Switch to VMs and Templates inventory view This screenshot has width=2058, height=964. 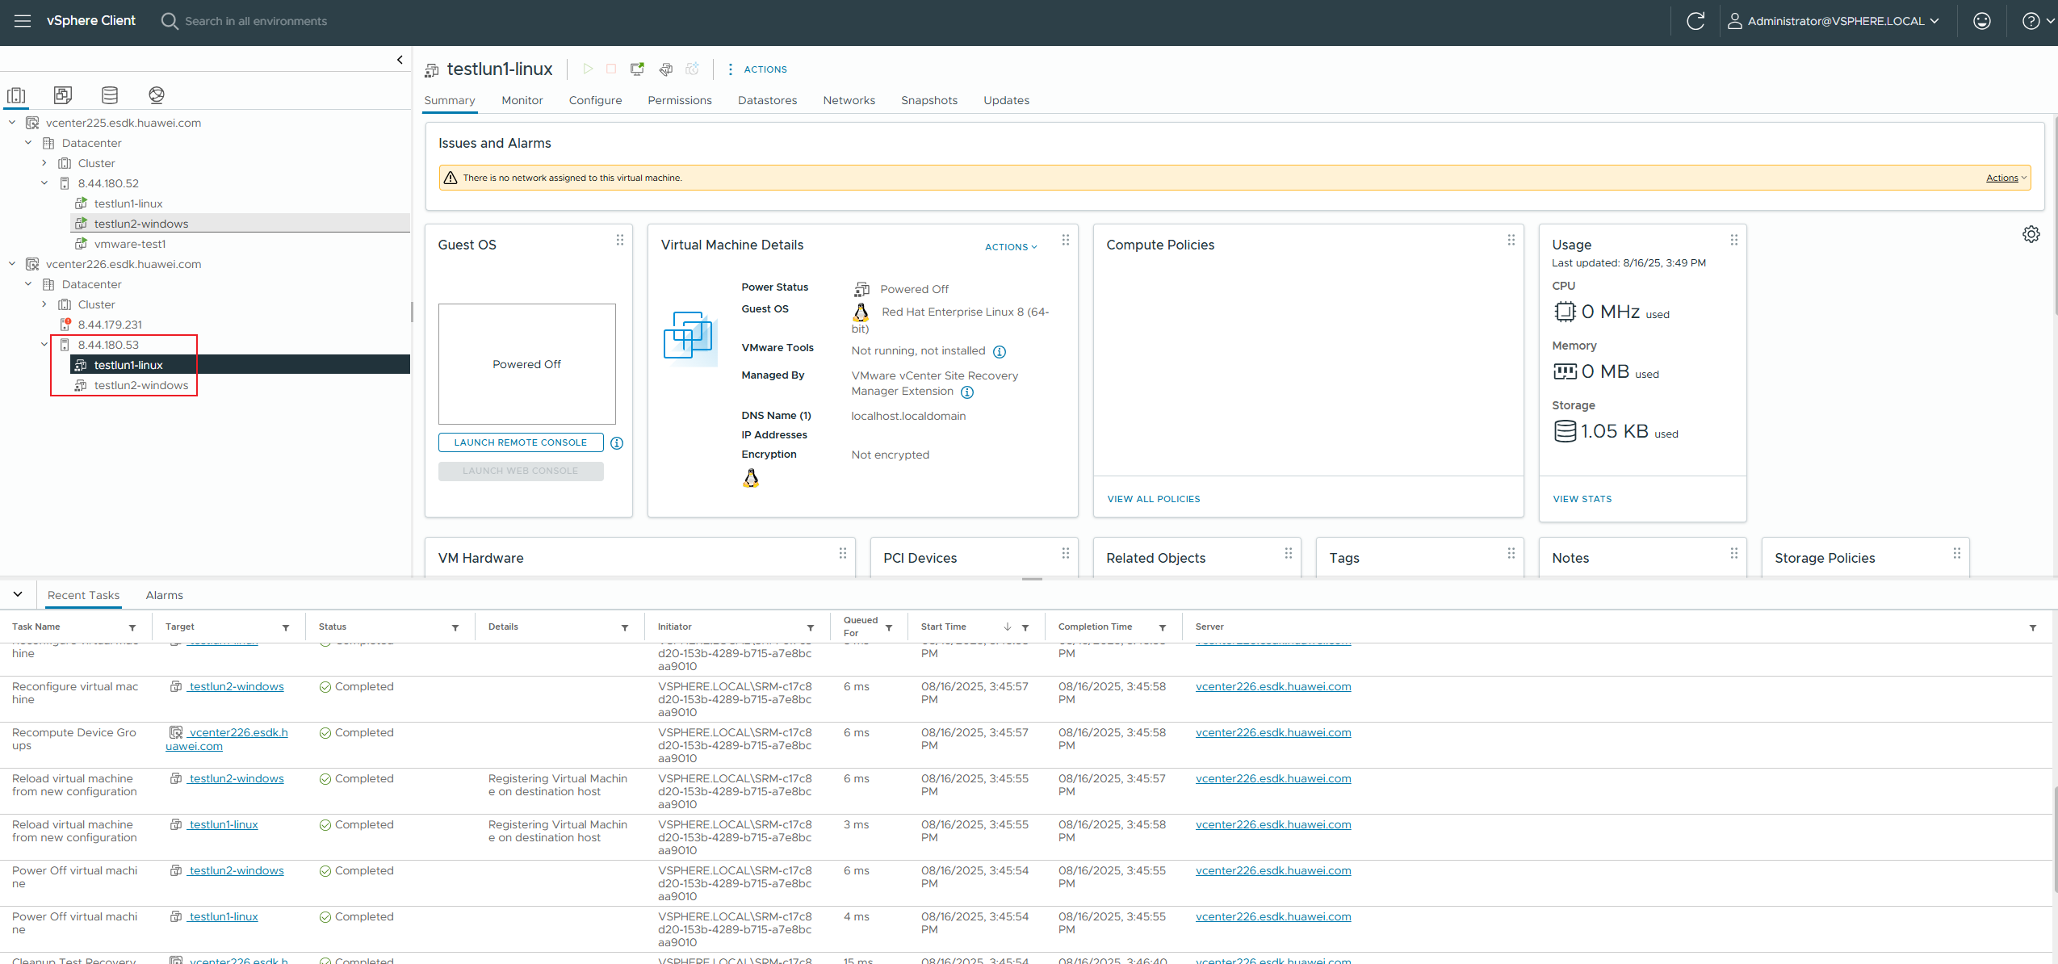tap(63, 95)
